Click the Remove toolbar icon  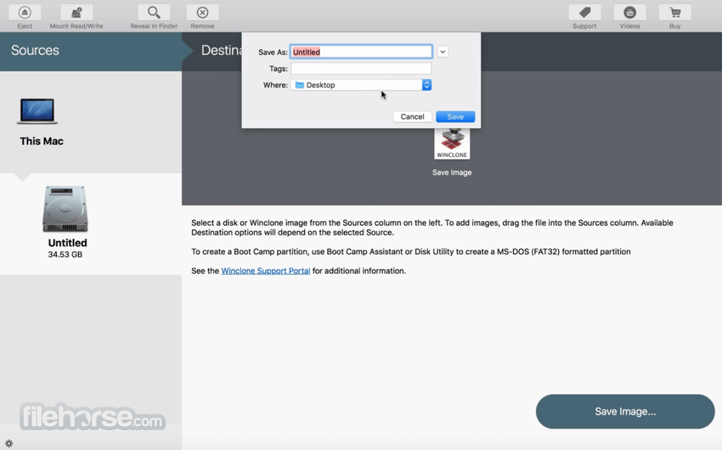click(202, 12)
